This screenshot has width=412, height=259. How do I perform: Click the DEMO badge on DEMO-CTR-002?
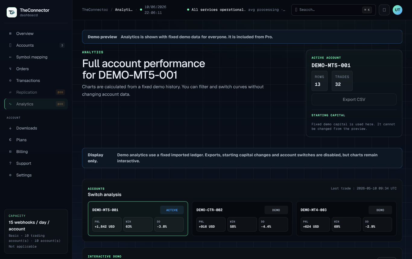[x=276, y=210]
